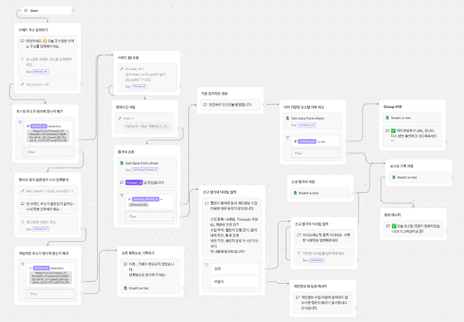
Task: Click the text input T icon in 쓰레드 주소 입력받기
Action: 22,59
